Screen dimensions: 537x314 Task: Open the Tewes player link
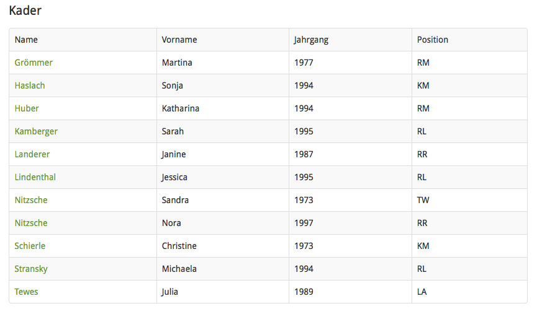26,292
